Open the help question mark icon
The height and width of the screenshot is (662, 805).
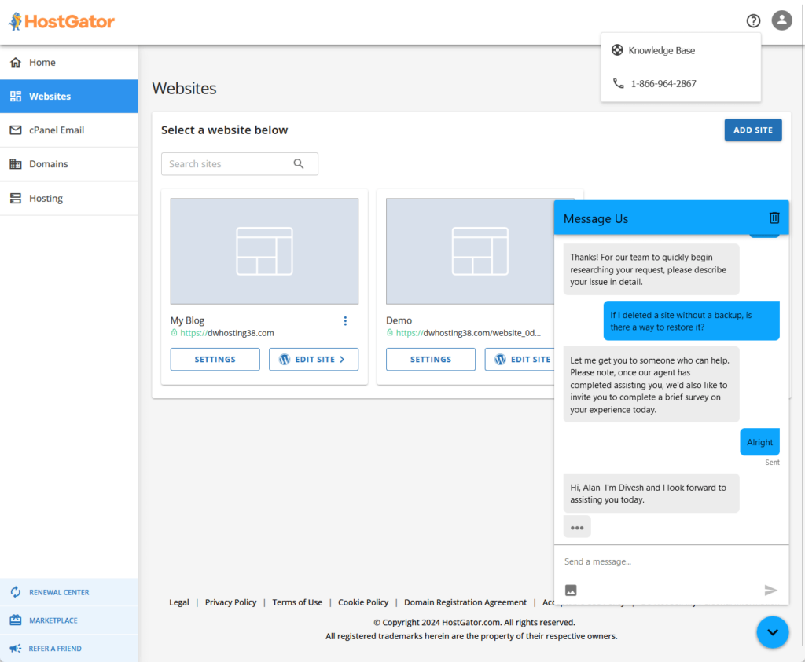click(753, 21)
